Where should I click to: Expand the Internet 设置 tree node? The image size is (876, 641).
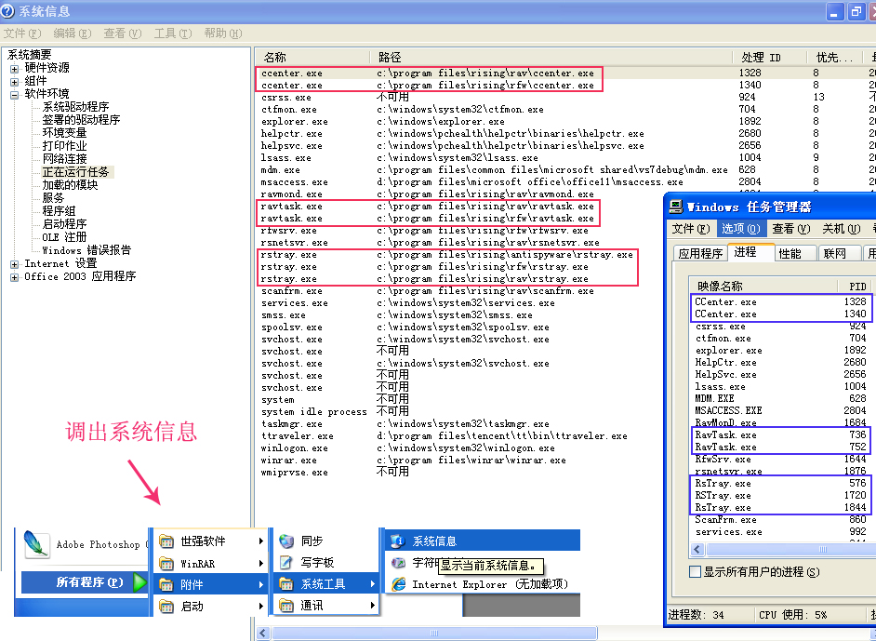[15, 264]
